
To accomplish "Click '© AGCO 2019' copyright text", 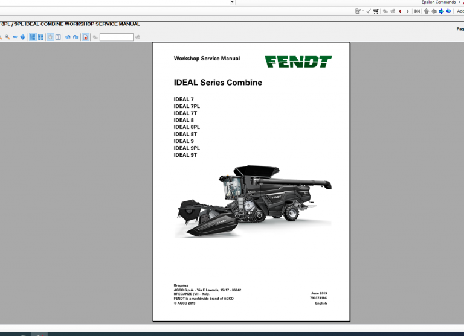I will click(x=184, y=303).
